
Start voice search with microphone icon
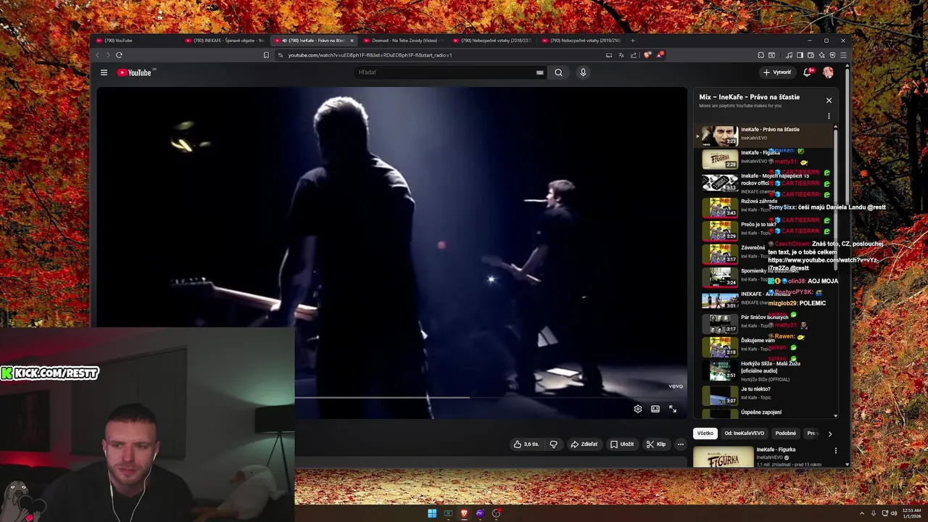pos(583,72)
